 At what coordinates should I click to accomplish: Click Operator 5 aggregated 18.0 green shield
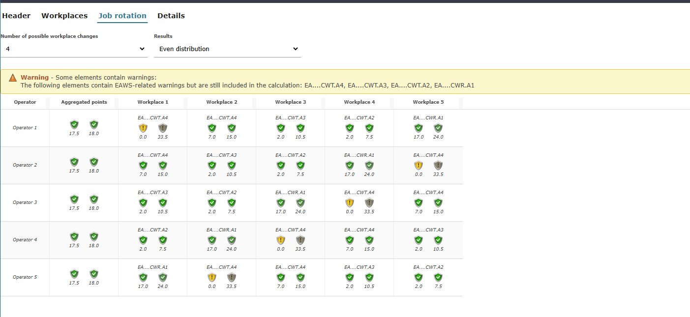[94, 274]
